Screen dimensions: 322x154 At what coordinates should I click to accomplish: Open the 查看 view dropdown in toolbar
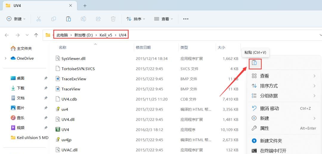[x=163, y=19]
